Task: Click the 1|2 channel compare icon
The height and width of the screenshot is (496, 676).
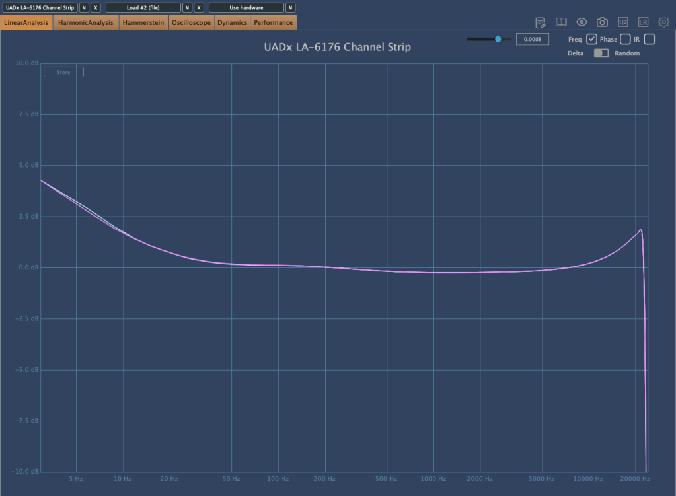Action: pos(622,22)
